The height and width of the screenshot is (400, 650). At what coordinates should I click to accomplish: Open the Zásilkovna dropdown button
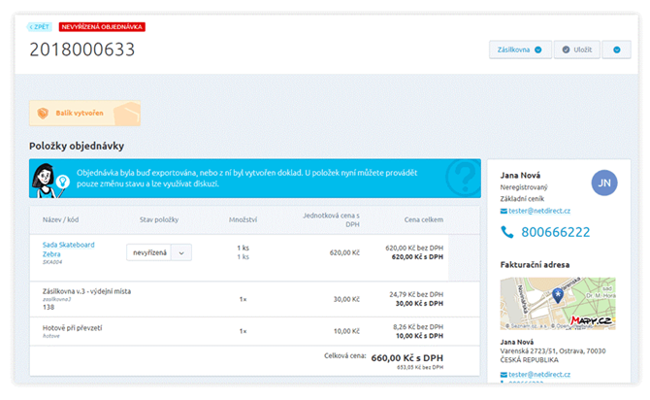520,50
